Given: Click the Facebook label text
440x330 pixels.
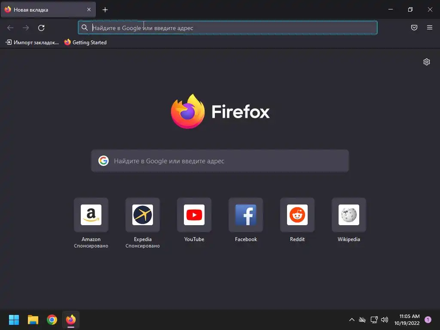Looking at the screenshot, I should [246, 239].
